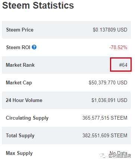Click the Steem ROI label

pos(18,47)
